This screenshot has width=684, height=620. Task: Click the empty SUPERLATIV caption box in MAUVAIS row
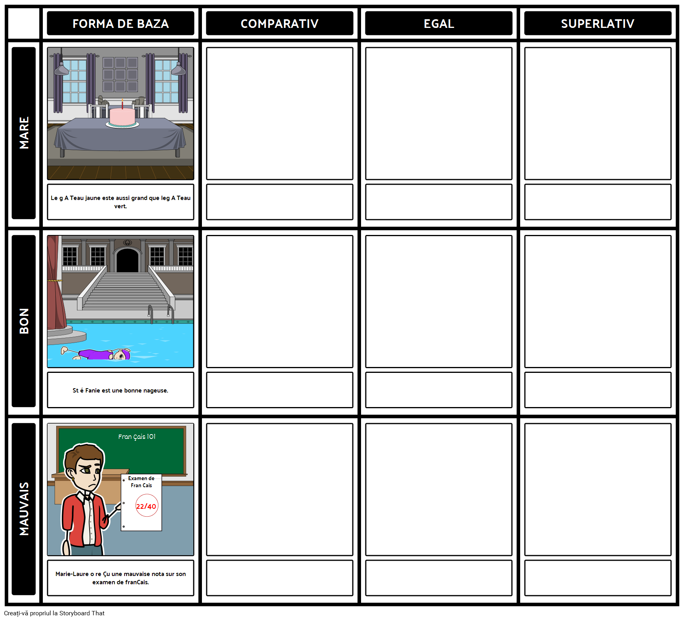tap(598, 578)
